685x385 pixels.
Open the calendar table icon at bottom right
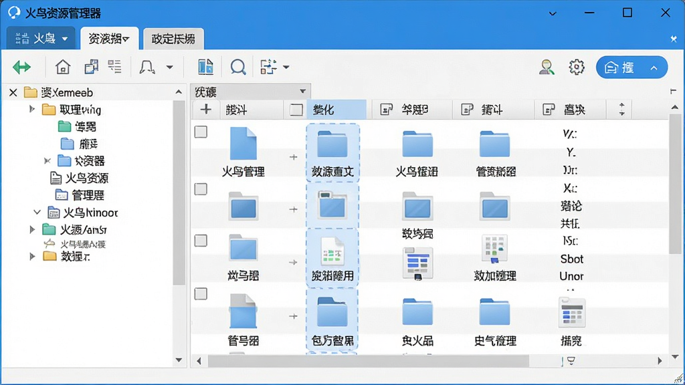(x=572, y=312)
